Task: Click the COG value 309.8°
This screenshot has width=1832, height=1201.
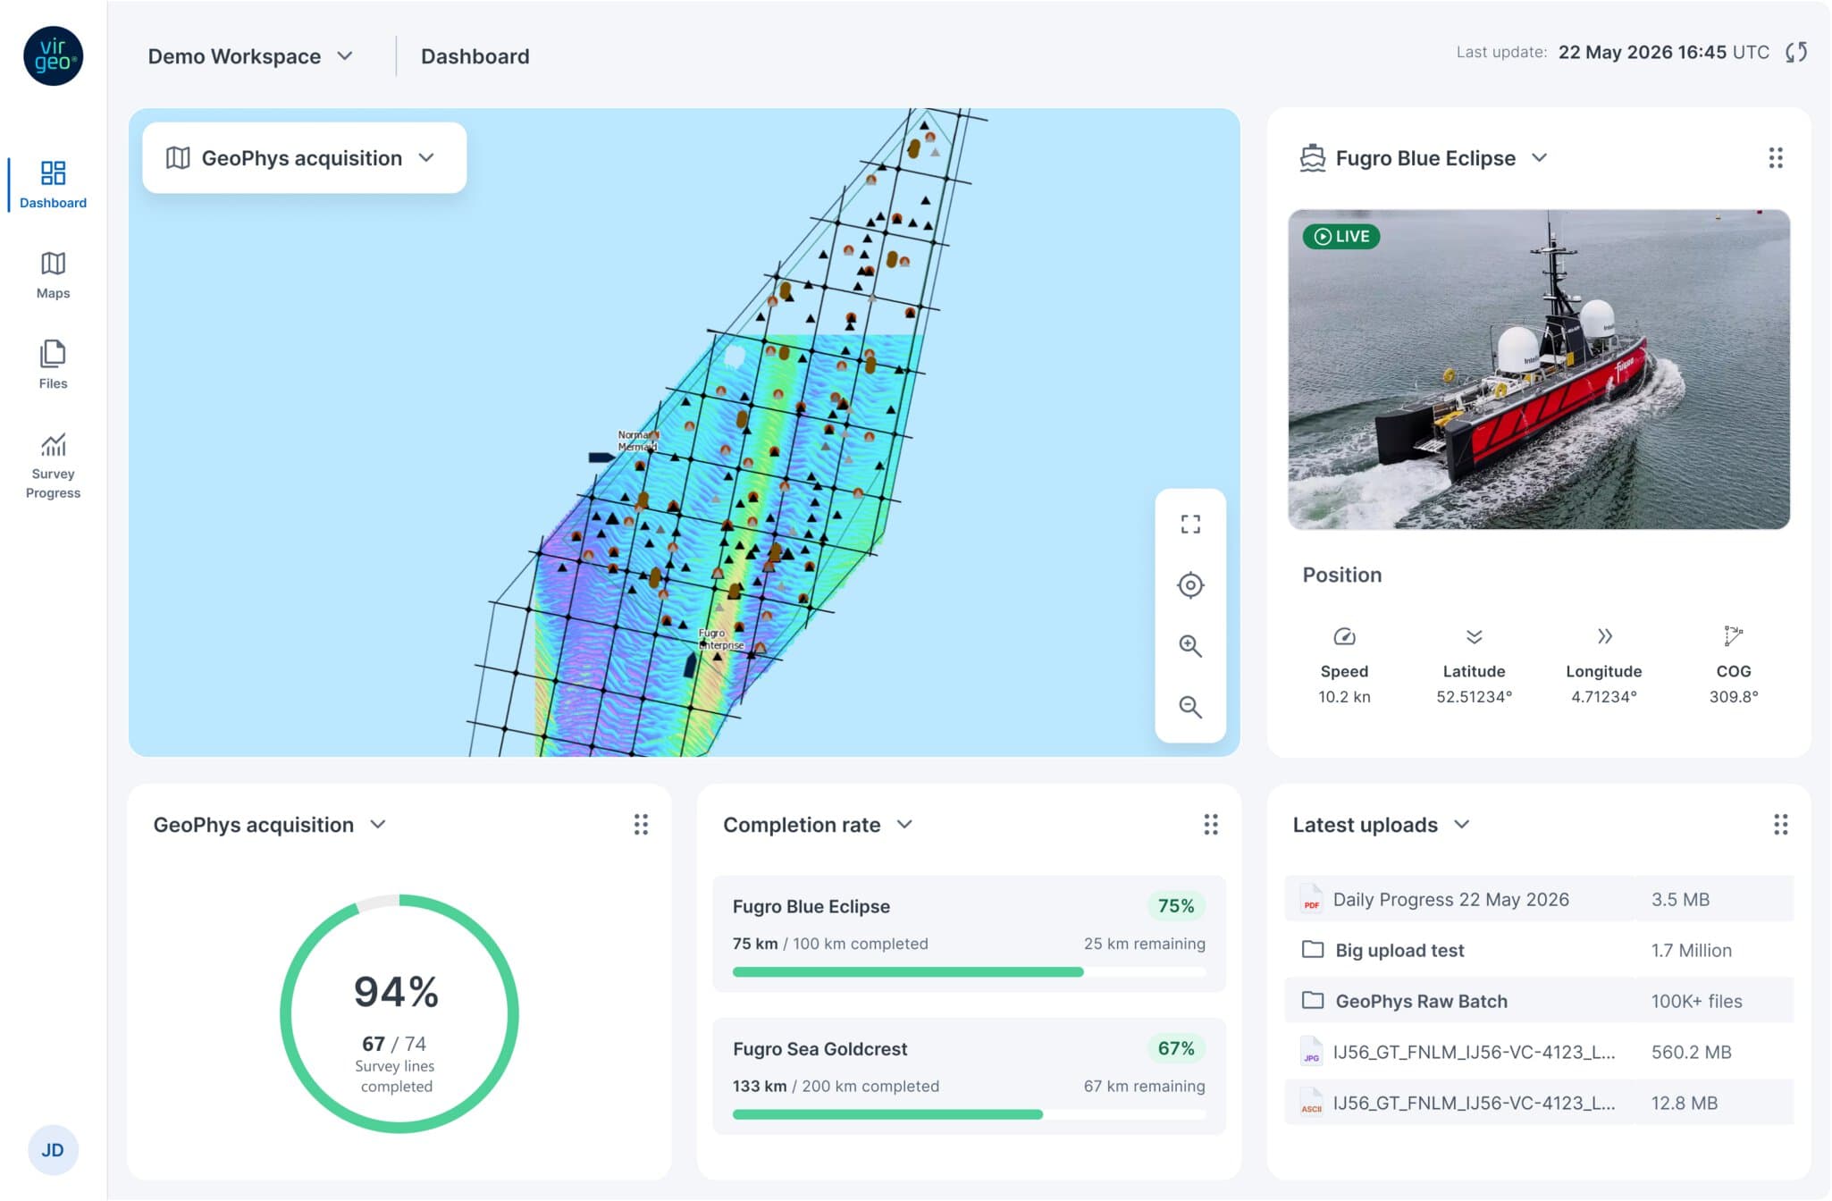Action: pos(1734,697)
